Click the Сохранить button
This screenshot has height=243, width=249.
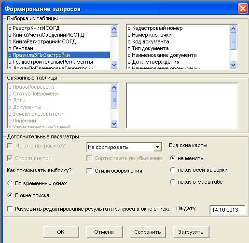point(148,232)
